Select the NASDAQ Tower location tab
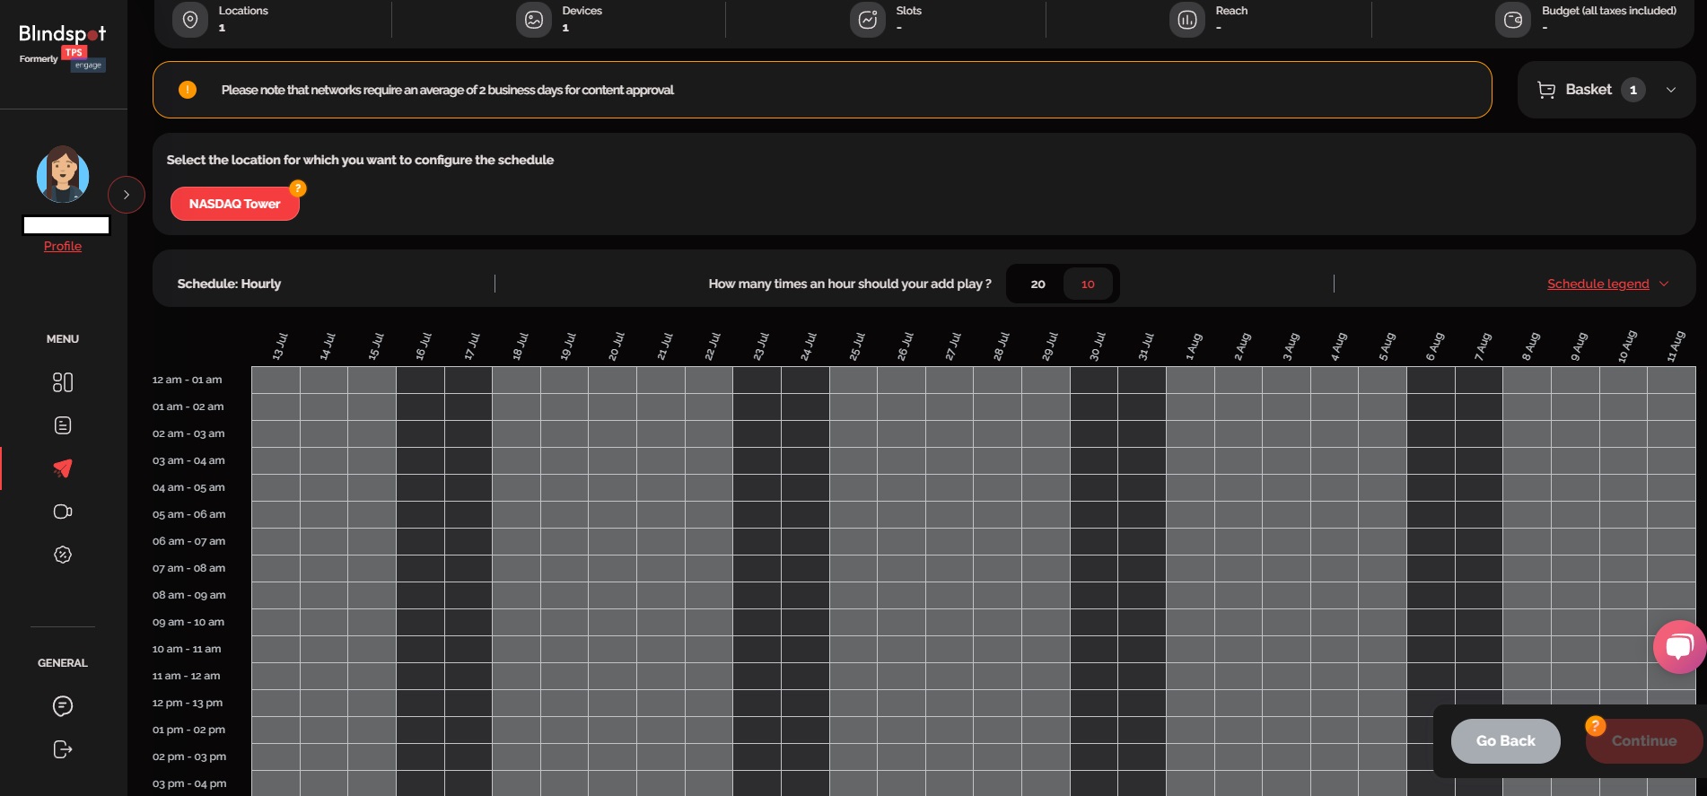The width and height of the screenshot is (1707, 796). [234, 204]
